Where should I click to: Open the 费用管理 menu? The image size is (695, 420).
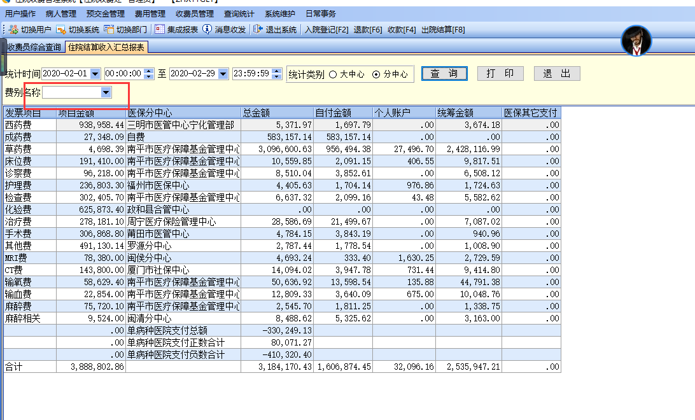point(150,14)
